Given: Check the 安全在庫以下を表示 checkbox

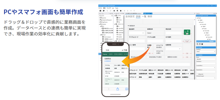Looking at the screenshot, I should click(x=148, y=57).
